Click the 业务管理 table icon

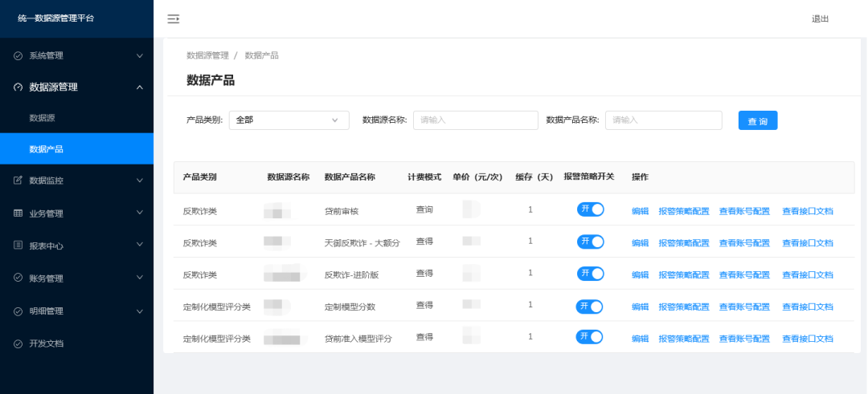(18, 213)
